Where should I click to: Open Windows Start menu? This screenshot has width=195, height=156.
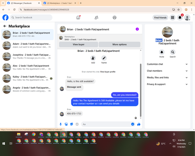4,144
